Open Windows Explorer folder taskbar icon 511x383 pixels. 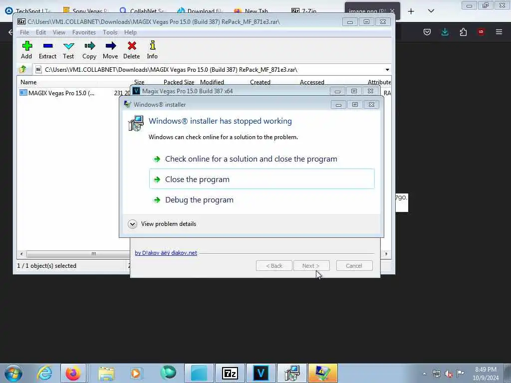coord(106,373)
